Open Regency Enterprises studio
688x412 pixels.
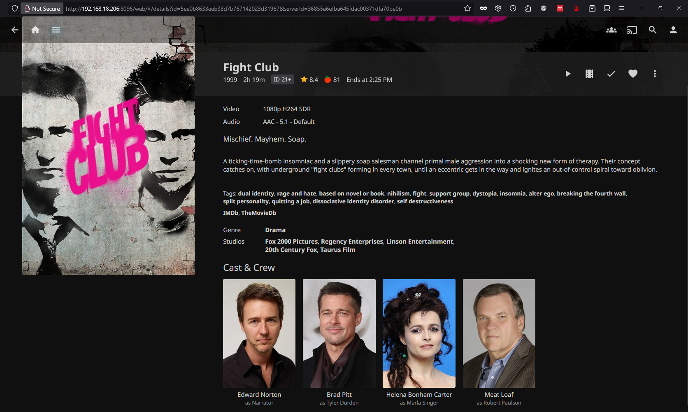352,242
